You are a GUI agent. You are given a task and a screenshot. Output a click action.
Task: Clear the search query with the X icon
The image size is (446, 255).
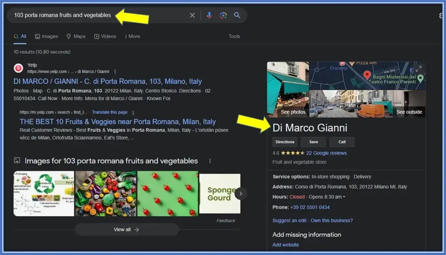[x=192, y=15]
